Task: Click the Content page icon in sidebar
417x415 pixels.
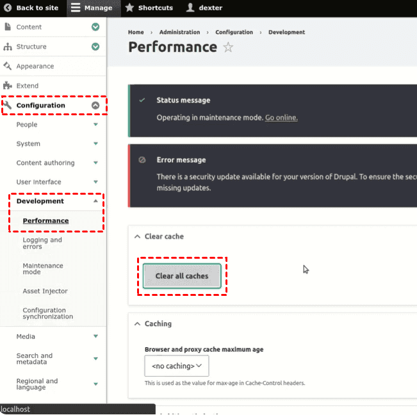Action: (8, 27)
